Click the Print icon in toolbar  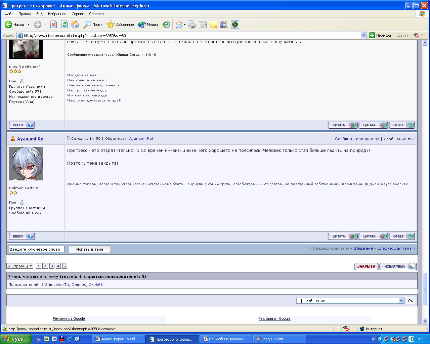tap(192, 25)
